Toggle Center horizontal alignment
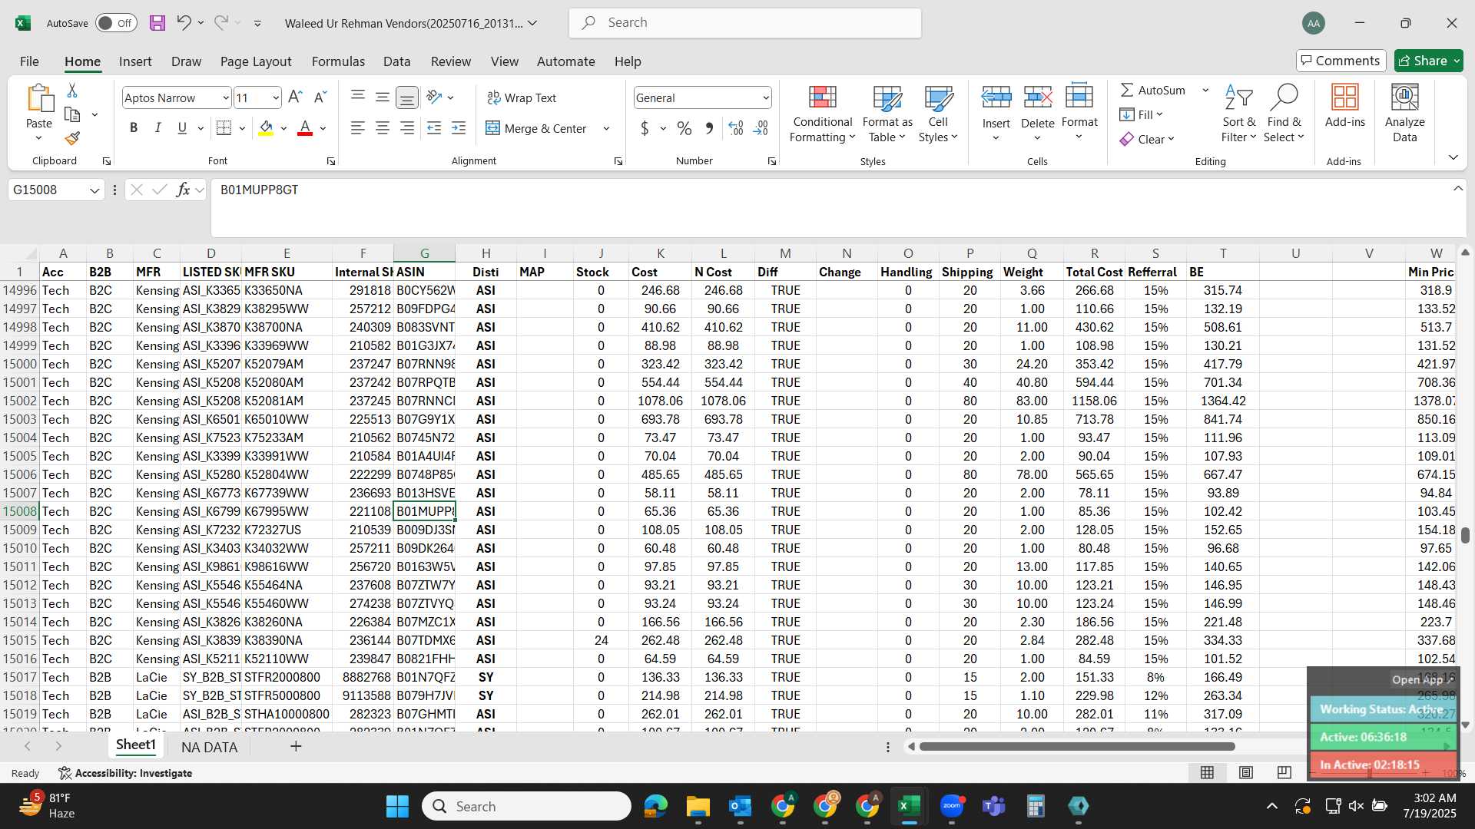The image size is (1475, 829). point(383,128)
